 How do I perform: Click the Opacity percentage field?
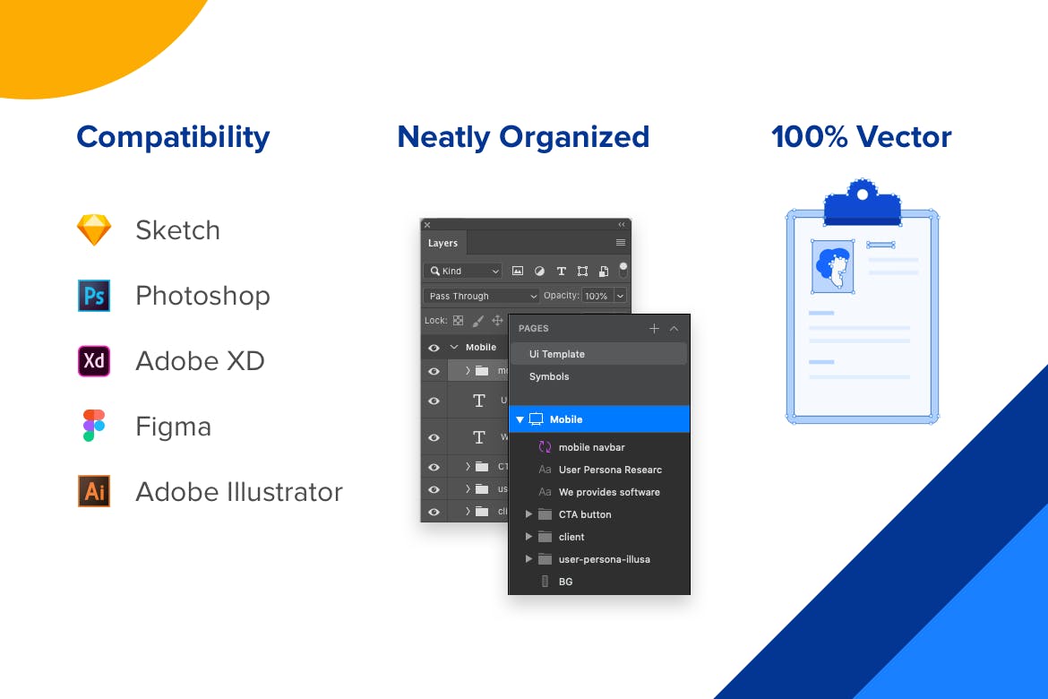tap(596, 296)
